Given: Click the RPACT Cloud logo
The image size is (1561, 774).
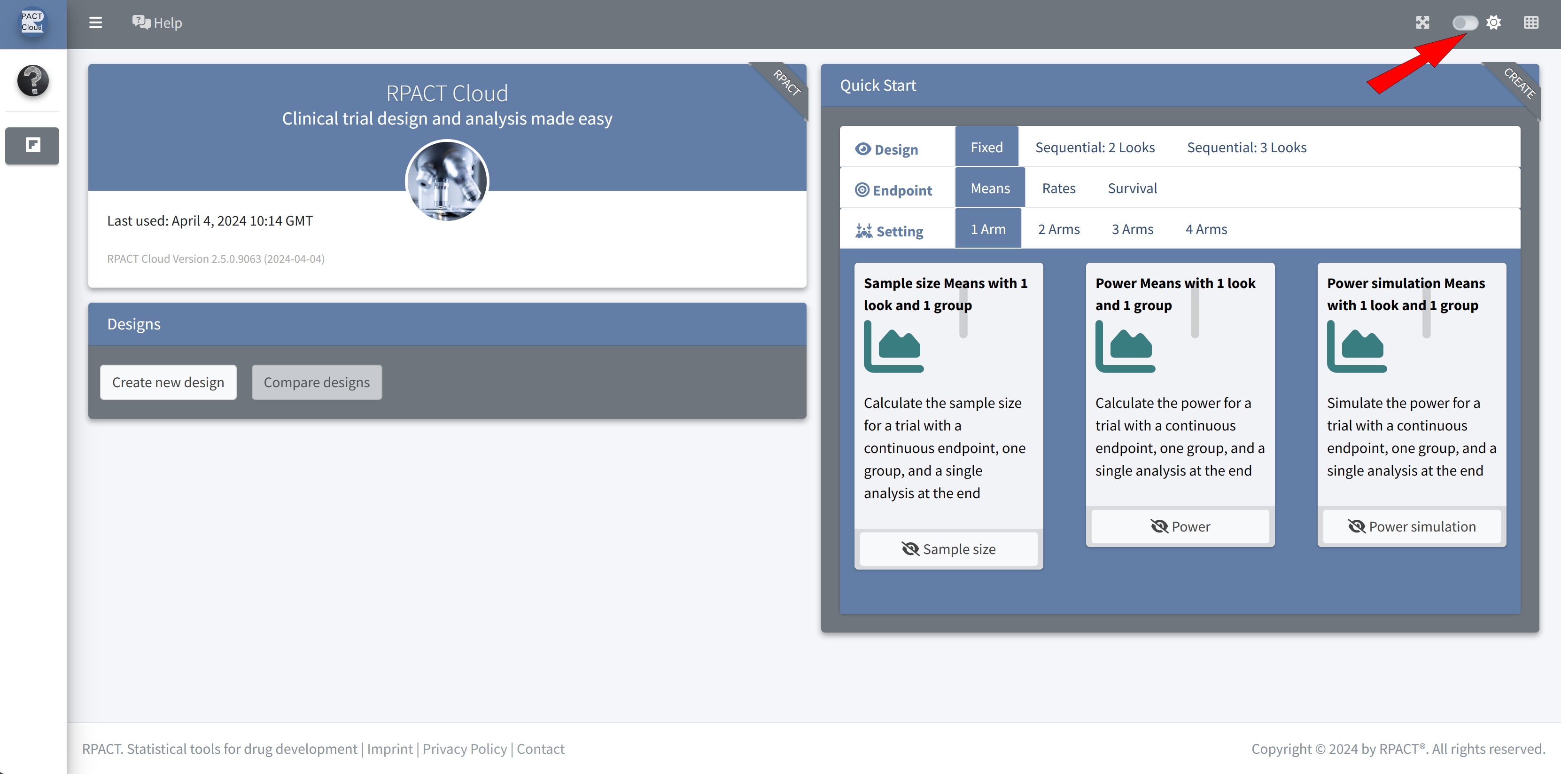Looking at the screenshot, I should tap(32, 23).
